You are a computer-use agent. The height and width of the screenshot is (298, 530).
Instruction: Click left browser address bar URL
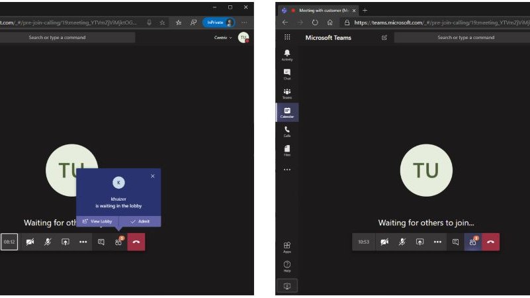[x=69, y=23]
